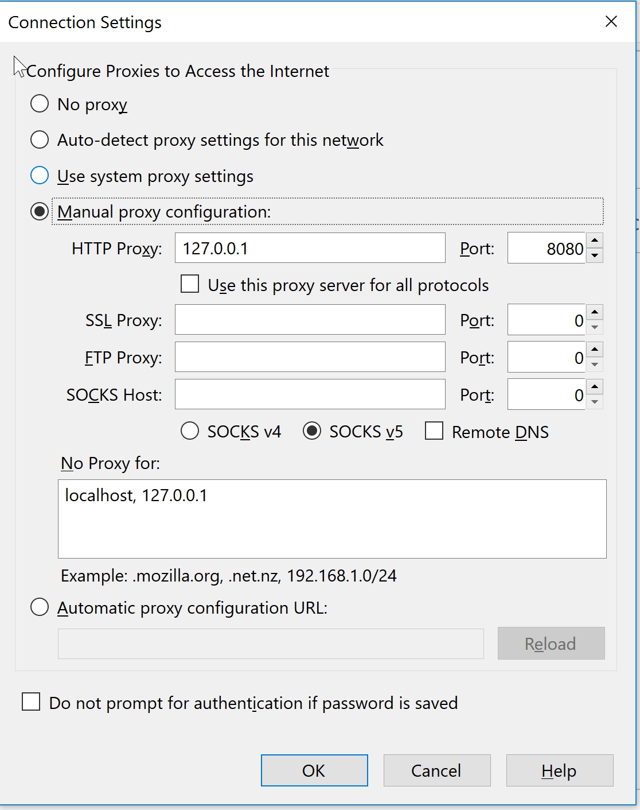Image resolution: width=640 pixels, height=810 pixels.
Task: Decrease the SSL Proxy port number
Action: tap(595, 327)
